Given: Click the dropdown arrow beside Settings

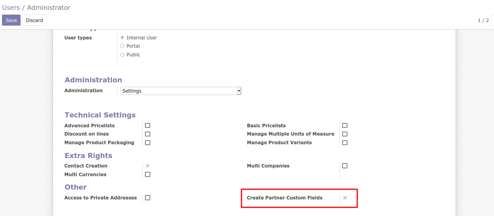Looking at the screenshot, I should click(238, 91).
